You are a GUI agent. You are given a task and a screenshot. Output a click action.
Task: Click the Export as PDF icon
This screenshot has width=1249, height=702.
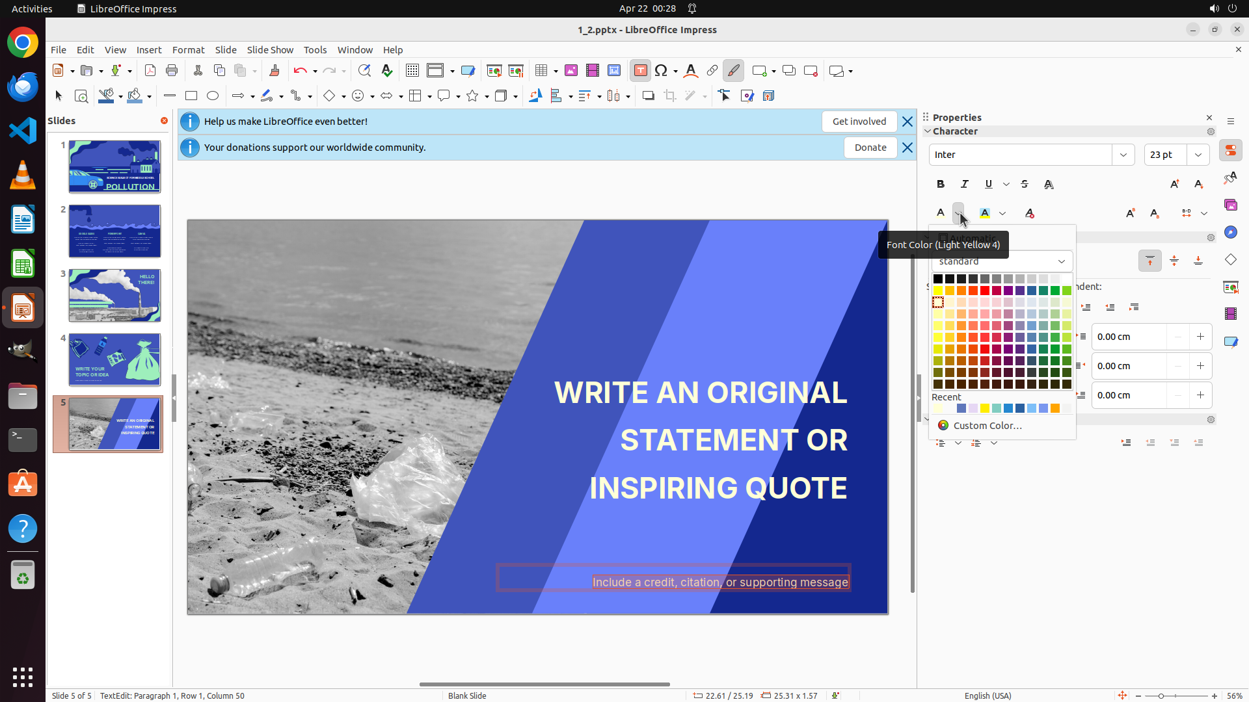click(x=150, y=71)
